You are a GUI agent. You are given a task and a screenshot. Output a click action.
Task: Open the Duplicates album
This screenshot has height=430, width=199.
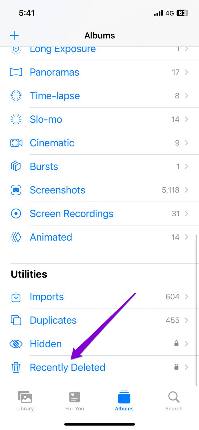53,320
